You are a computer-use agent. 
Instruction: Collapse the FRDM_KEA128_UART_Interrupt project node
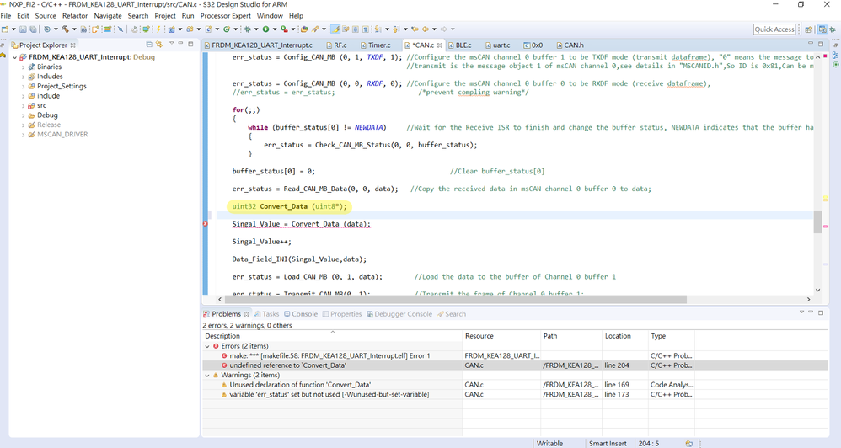14,56
